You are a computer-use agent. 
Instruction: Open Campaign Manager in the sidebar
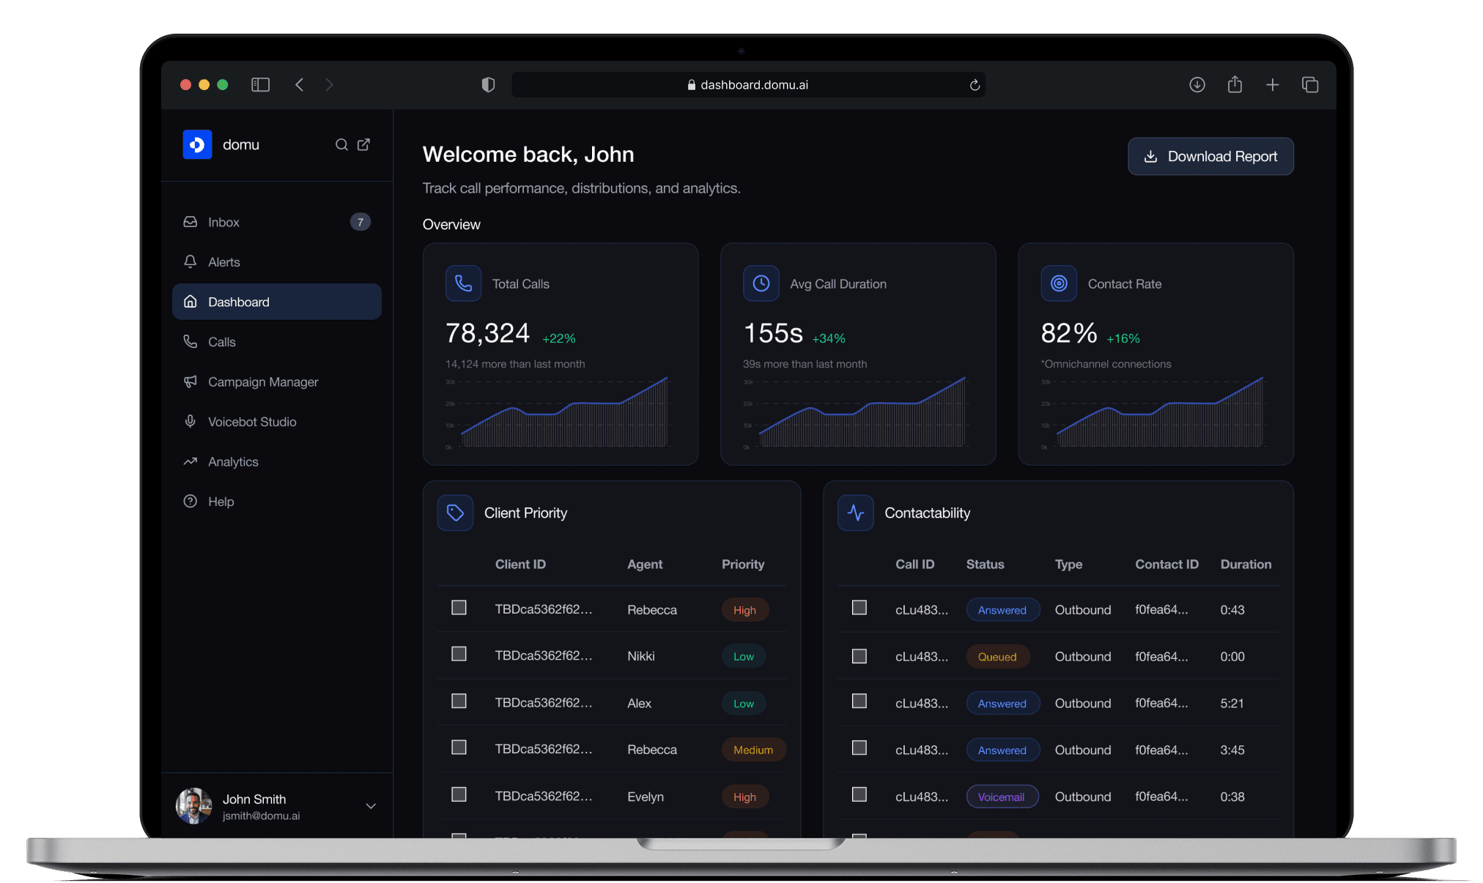pos(262,382)
